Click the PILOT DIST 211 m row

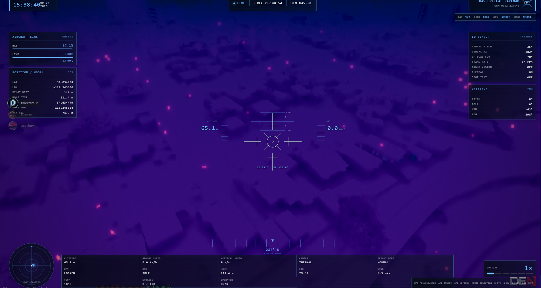point(43,93)
